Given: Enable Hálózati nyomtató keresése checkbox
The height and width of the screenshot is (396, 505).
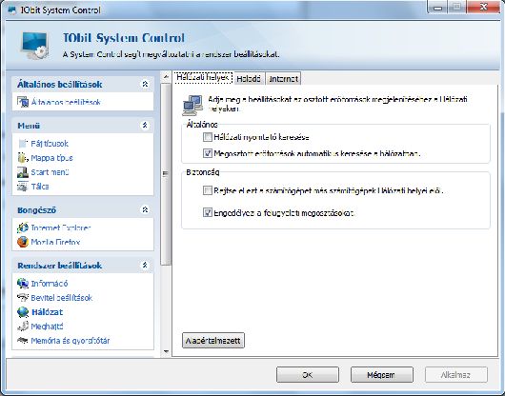Looking at the screenshot, I should tap(208, 137).
